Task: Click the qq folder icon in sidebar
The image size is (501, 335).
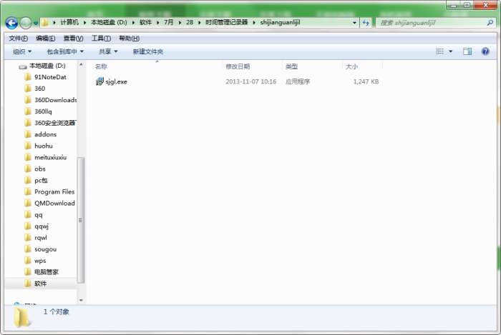Action: (28, 215)
